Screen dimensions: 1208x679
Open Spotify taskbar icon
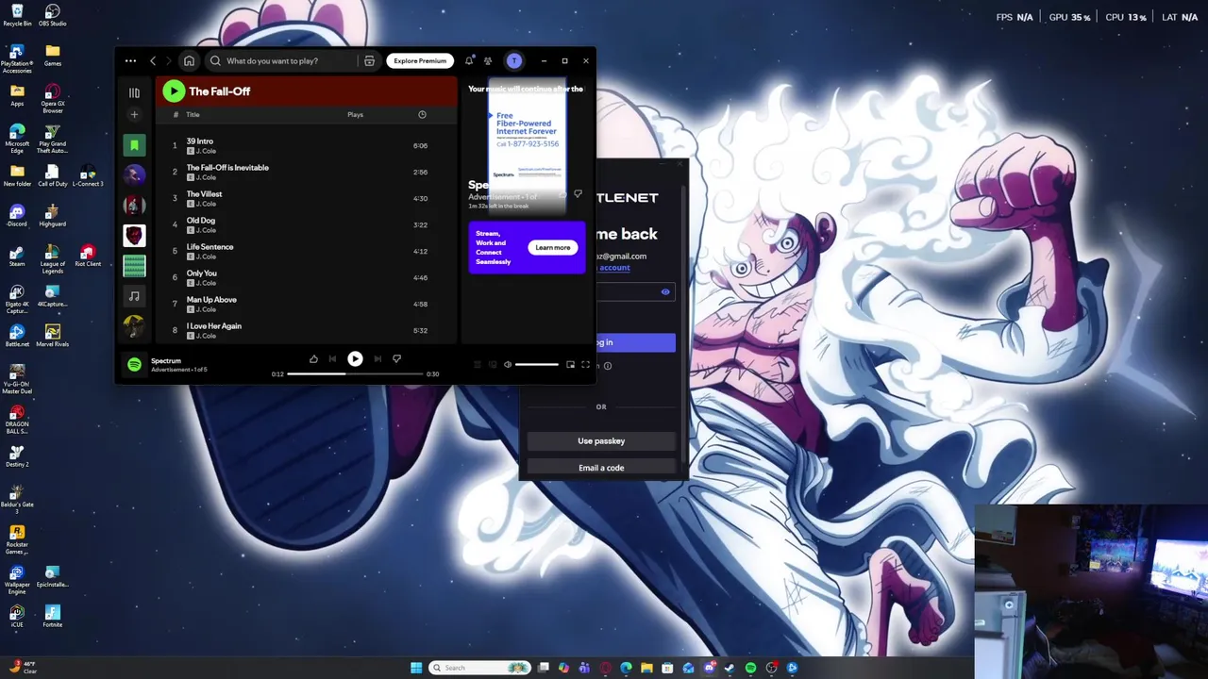pyautogui.click(x=750, y=668)
